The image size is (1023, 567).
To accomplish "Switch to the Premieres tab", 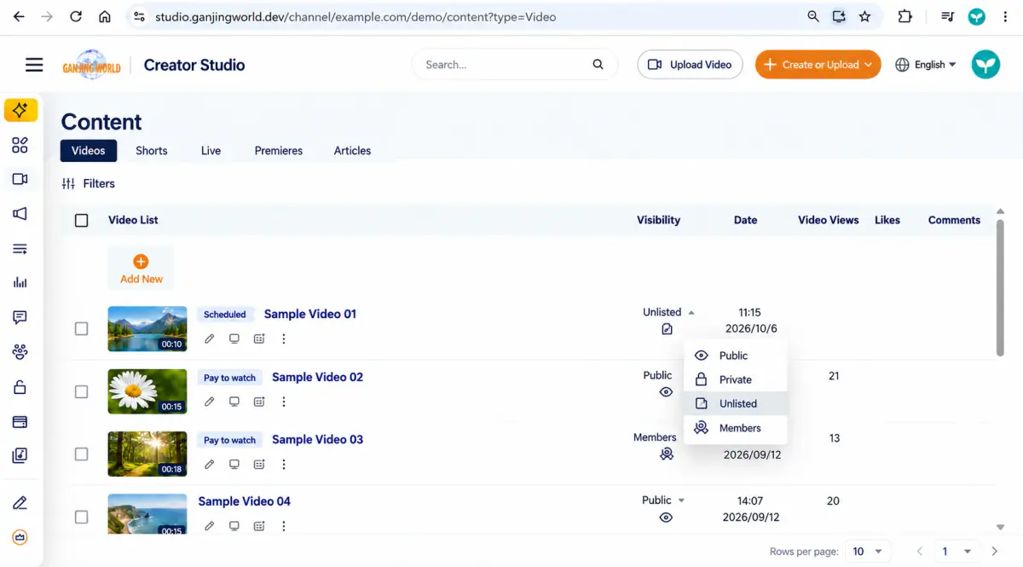I will pyautogui.click(x=279, y=150).
